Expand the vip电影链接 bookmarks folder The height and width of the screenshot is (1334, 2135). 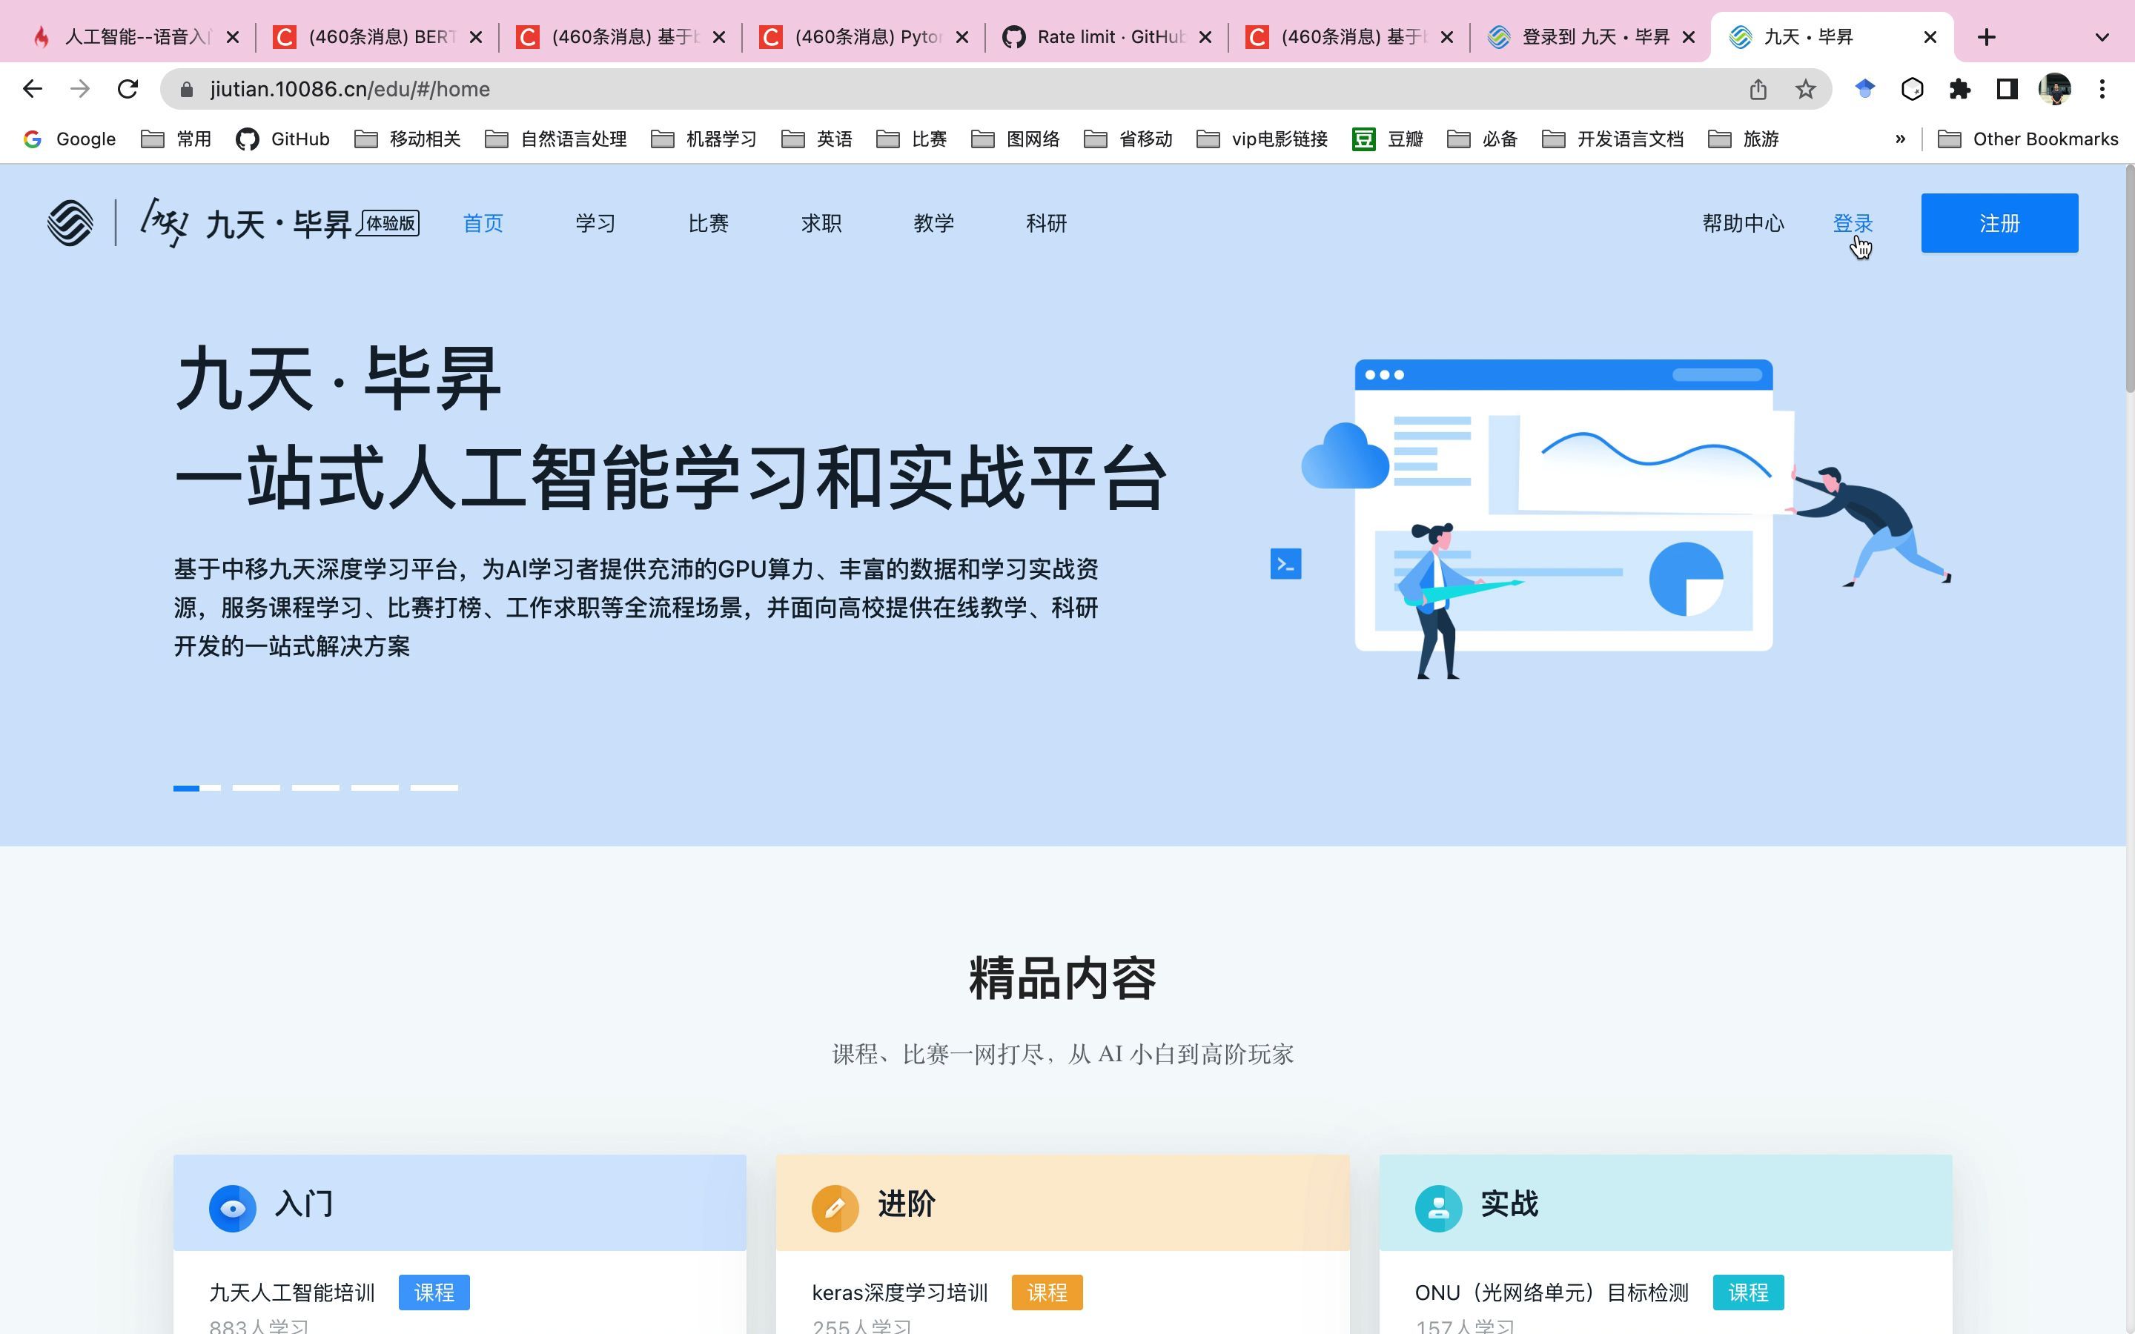(1262, 139)
